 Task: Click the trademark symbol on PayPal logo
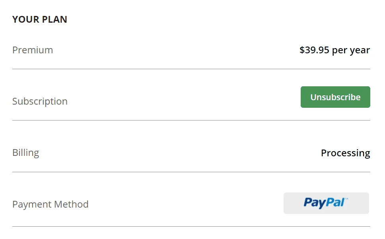(x=346, y=198)
